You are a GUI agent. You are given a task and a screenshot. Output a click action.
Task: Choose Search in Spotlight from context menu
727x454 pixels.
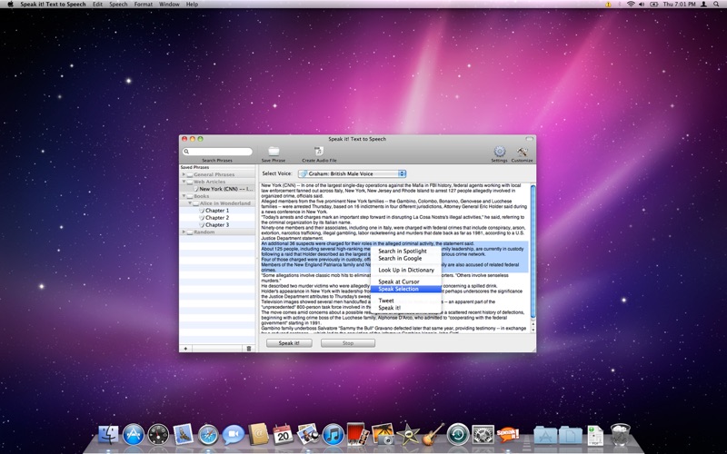pos(405,252)
